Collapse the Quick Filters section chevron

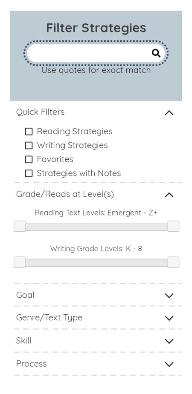[x=169, y=113]
